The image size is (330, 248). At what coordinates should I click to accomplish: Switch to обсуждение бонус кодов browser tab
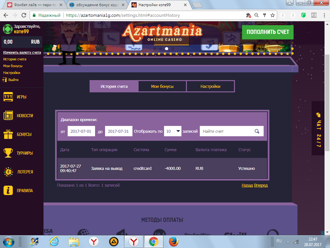(97, 5)
